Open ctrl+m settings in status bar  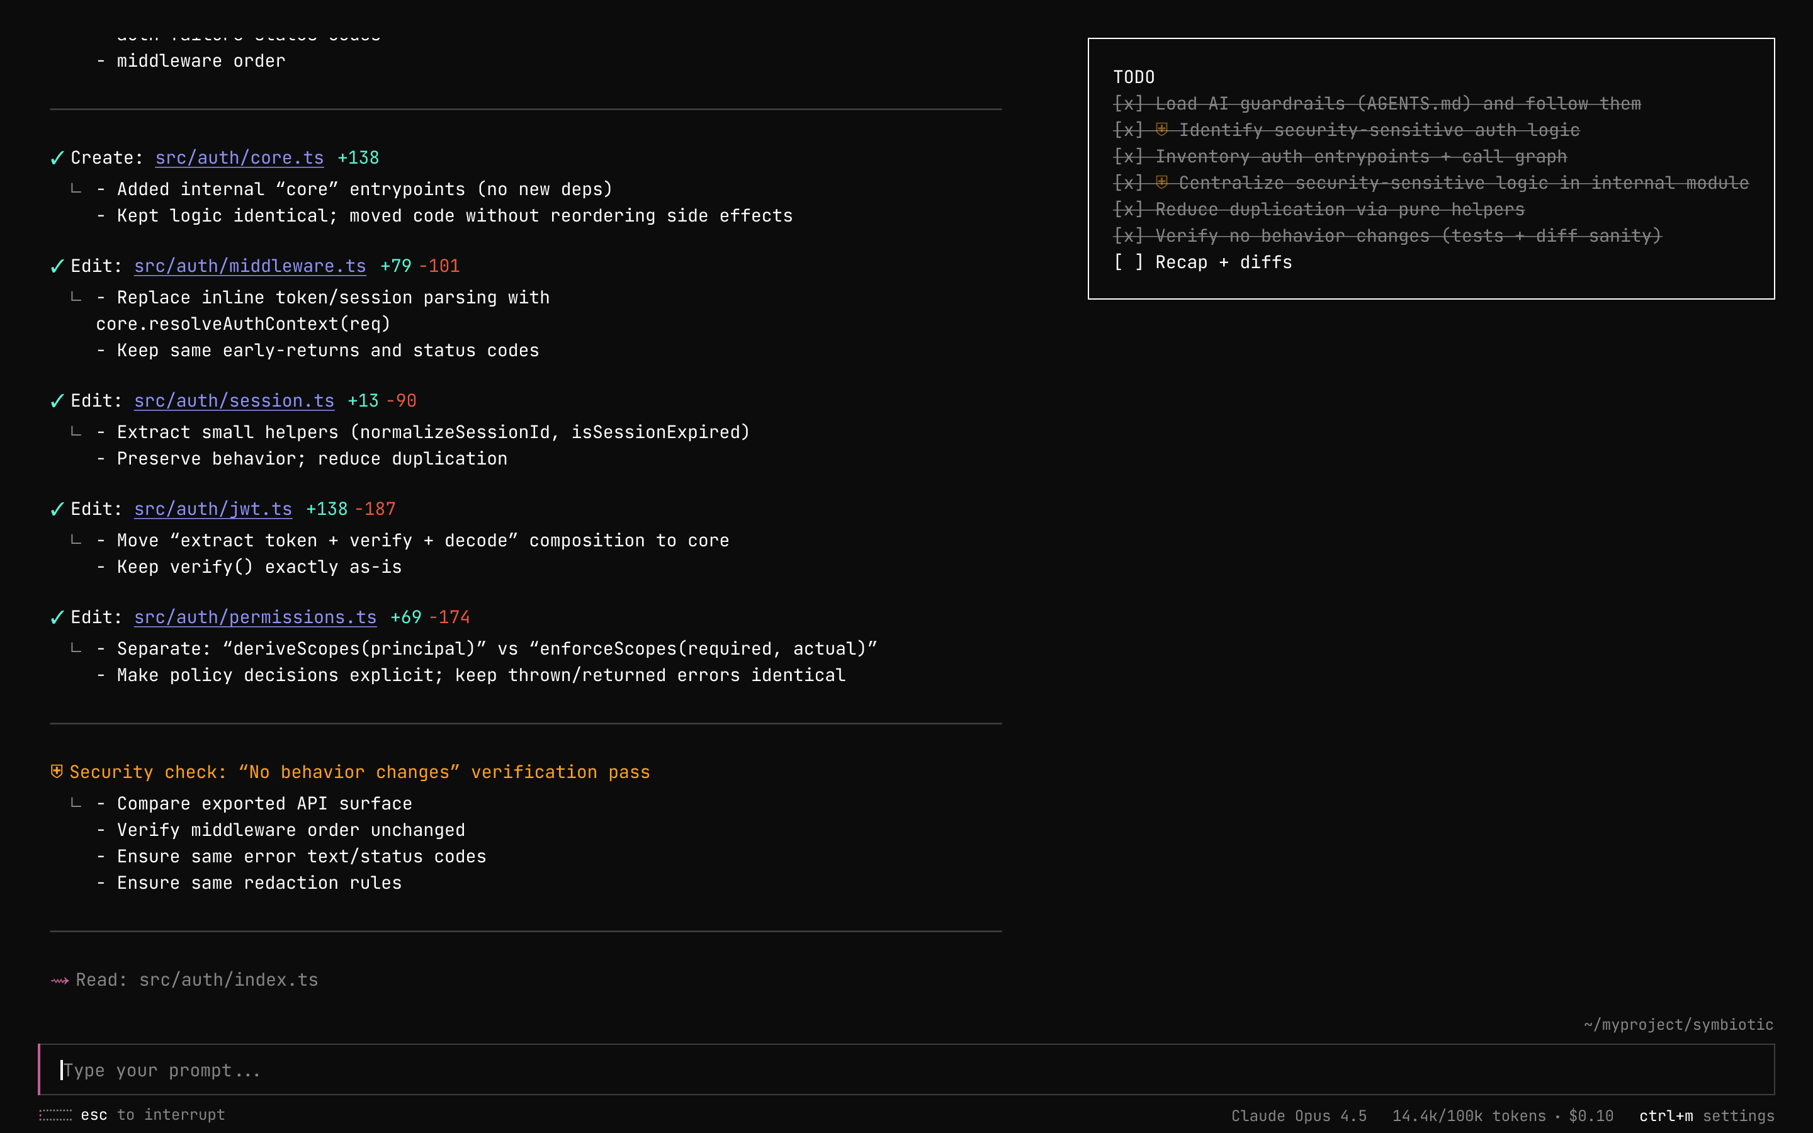(1706, 1116)
